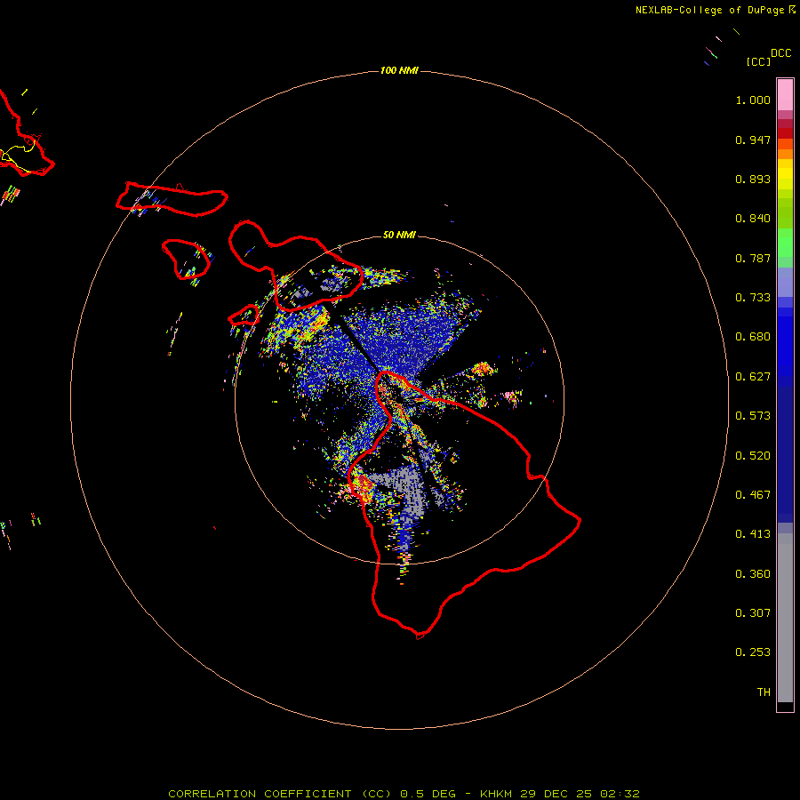The height and width of the screenshot is (800, 800).
Task: Select the '0.627' scale label
Action: tap(753, 377)
